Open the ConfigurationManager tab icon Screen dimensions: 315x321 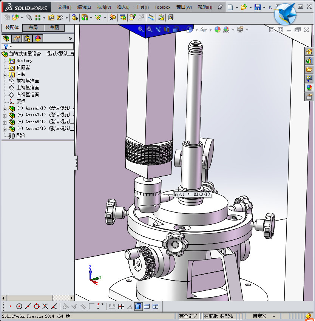tap(27, 38)
